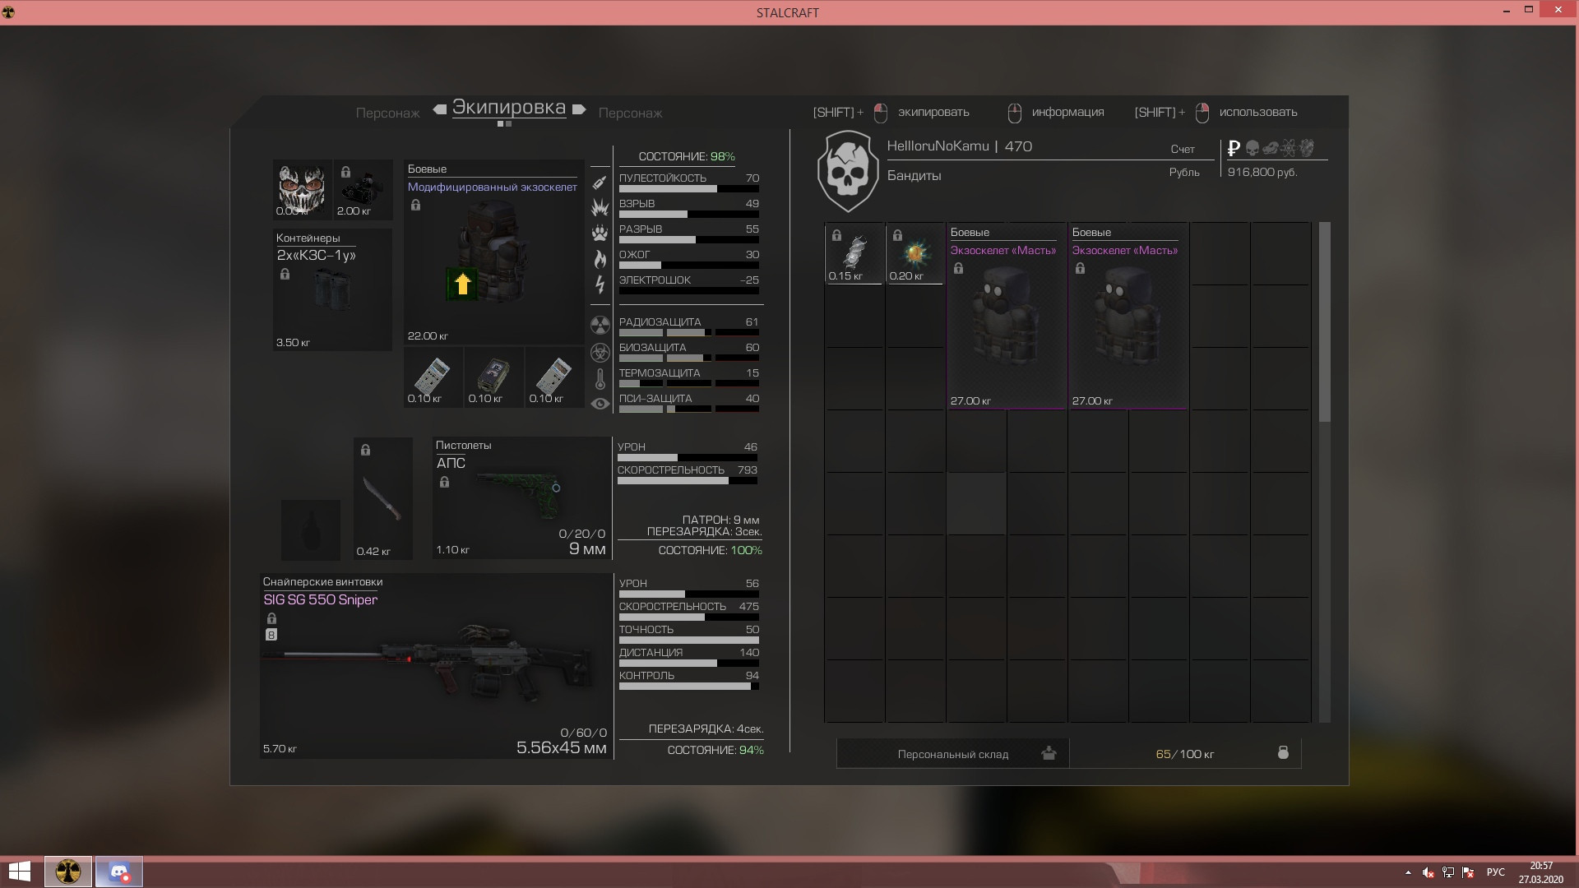Go to previous Персонаж tab on left

[387, 113]
